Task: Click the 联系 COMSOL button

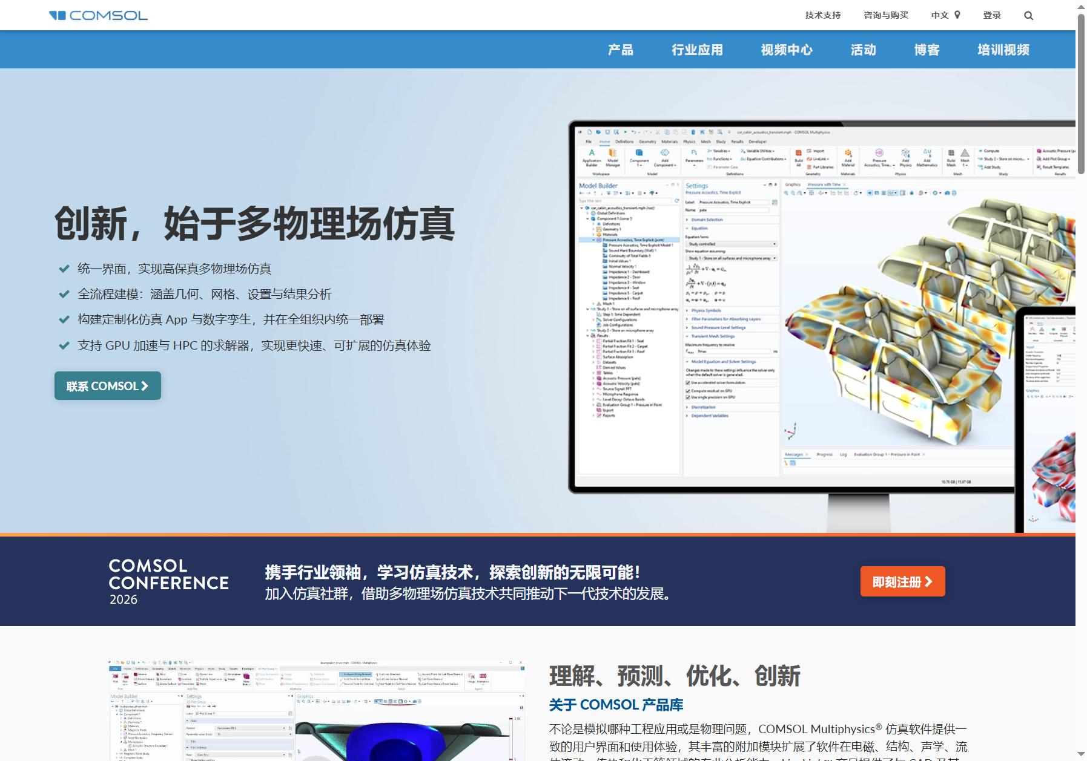Action: coord(108,386)
